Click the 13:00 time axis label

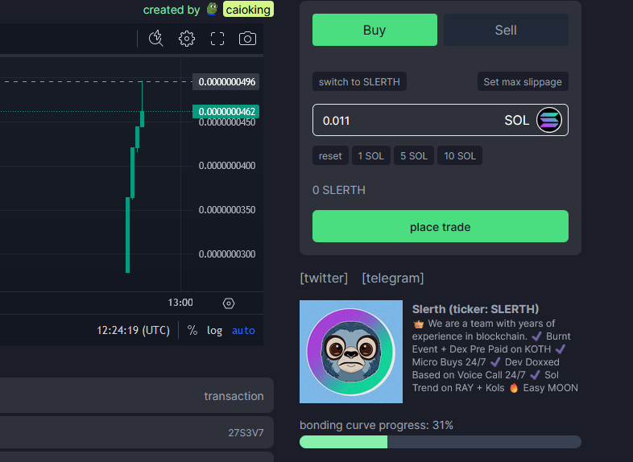[x=180, y=302]
